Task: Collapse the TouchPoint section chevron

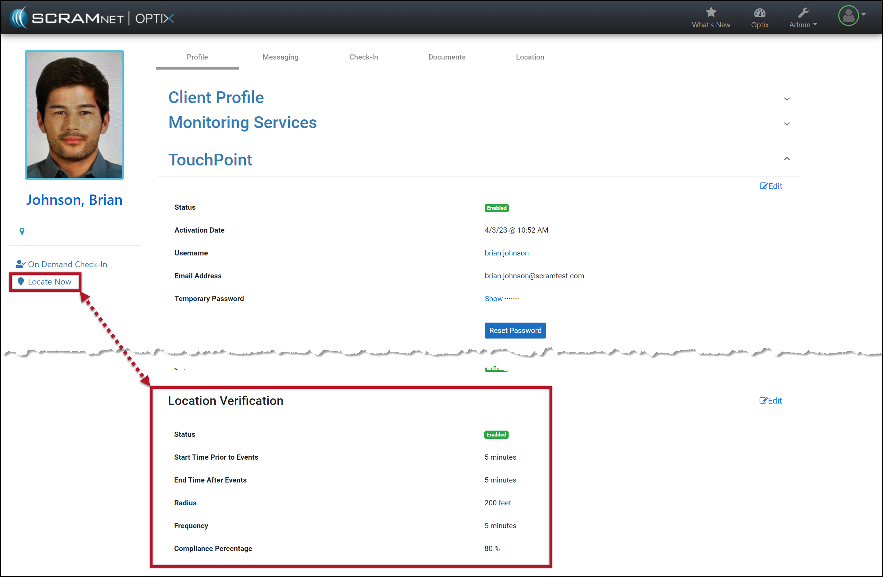Action: (x=787, y=159)
